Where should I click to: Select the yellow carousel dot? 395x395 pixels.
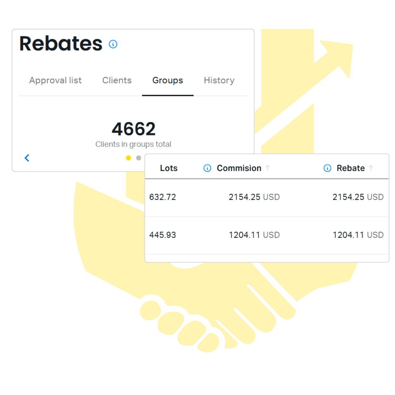click(128, 158)
